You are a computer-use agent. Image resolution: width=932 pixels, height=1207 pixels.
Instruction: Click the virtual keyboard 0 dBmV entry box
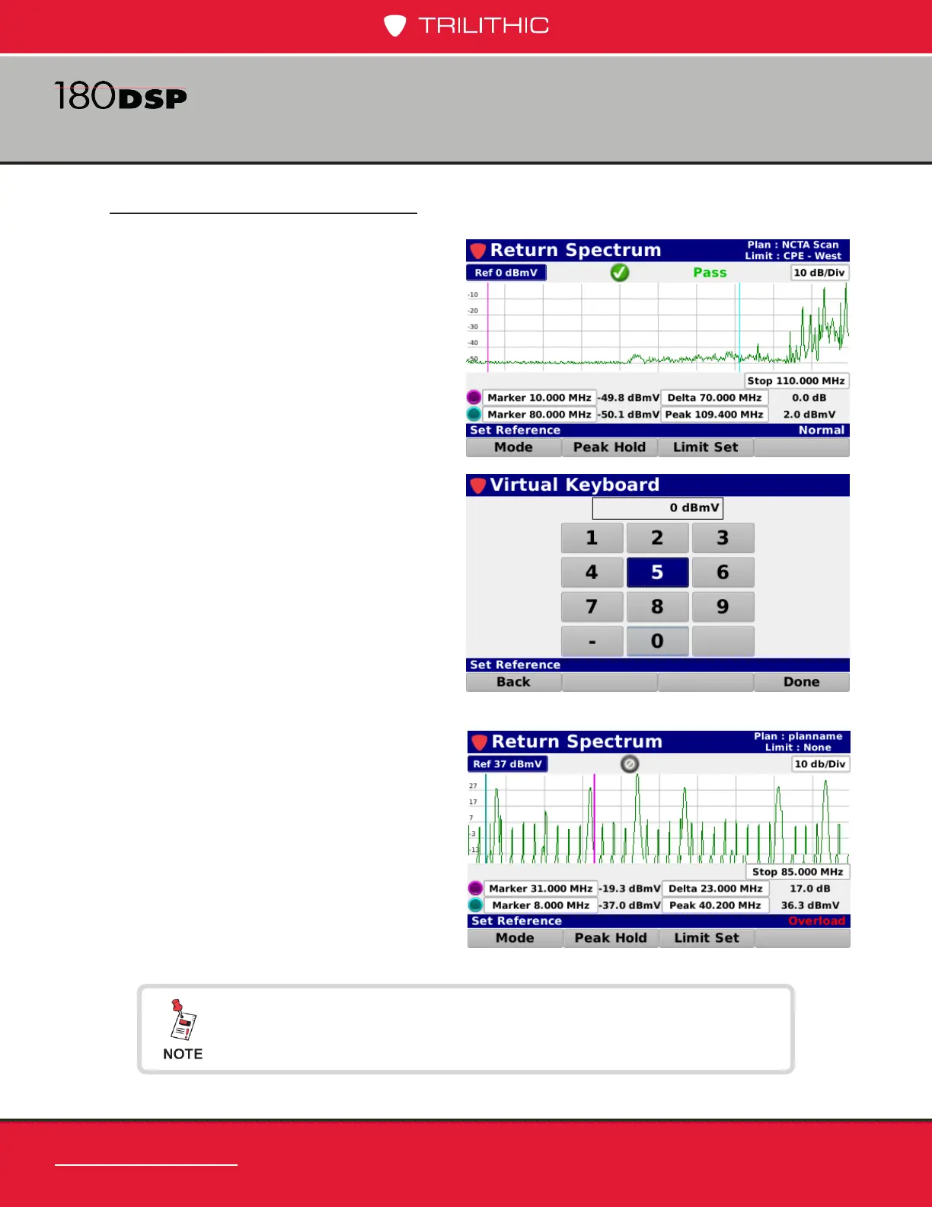pos(657,507)
